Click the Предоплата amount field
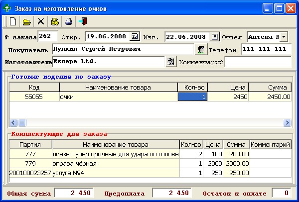 pos(171,193)
